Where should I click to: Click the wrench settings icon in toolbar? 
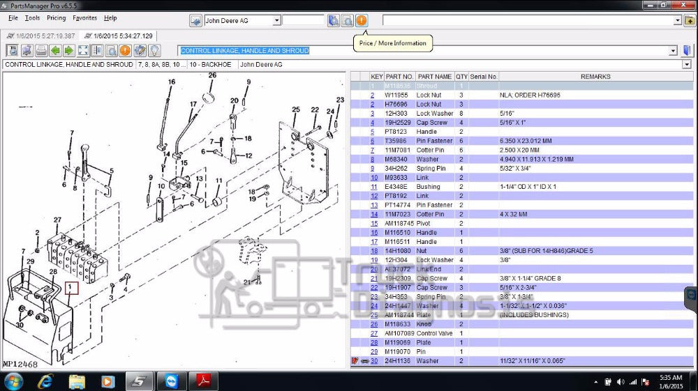click(140, 50)
